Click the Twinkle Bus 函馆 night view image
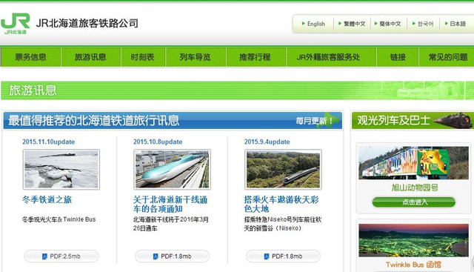Screen dimensions: 474x272 pyautogui.click(x=413, y=241)
